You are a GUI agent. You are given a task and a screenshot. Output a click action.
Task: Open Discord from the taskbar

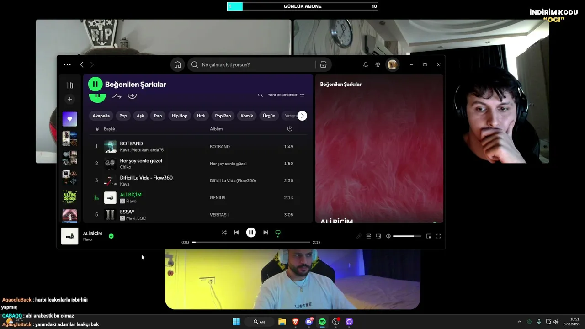pos(309,322)
